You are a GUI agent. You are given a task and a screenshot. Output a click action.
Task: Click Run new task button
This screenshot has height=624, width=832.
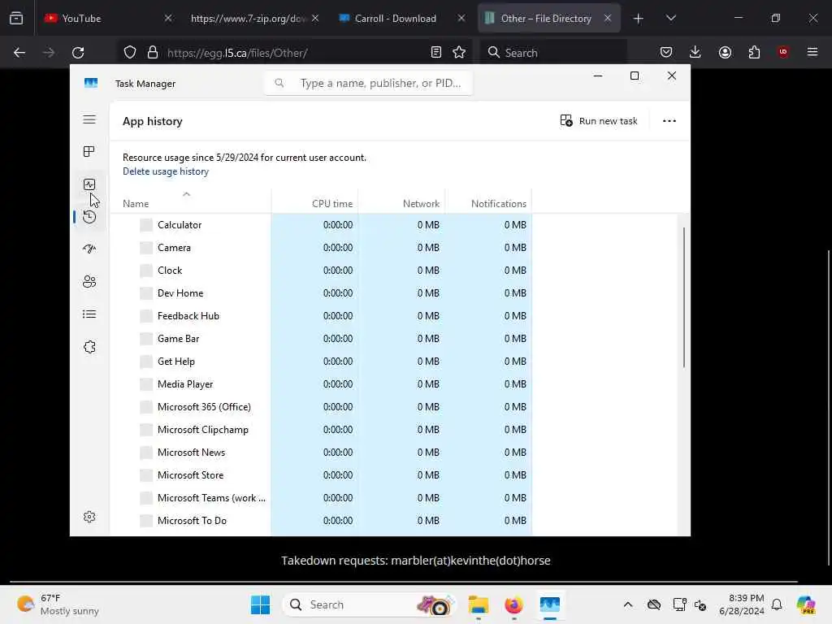(599, 121)
